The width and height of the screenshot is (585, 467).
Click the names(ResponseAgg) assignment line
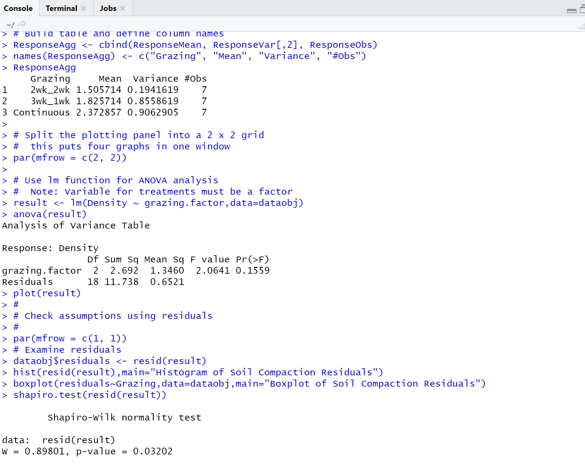(x=190, y=56)
